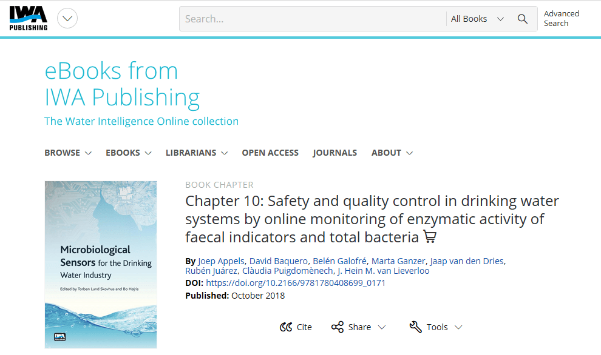This screenshot has height=355, width=601.
Task: Expand the circled chevron beside the logo
Action: click(x=67, y=19)
